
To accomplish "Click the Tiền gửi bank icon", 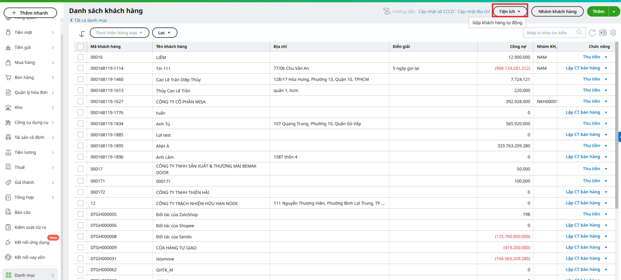I will pyautogui.click(x=8, y=48).
